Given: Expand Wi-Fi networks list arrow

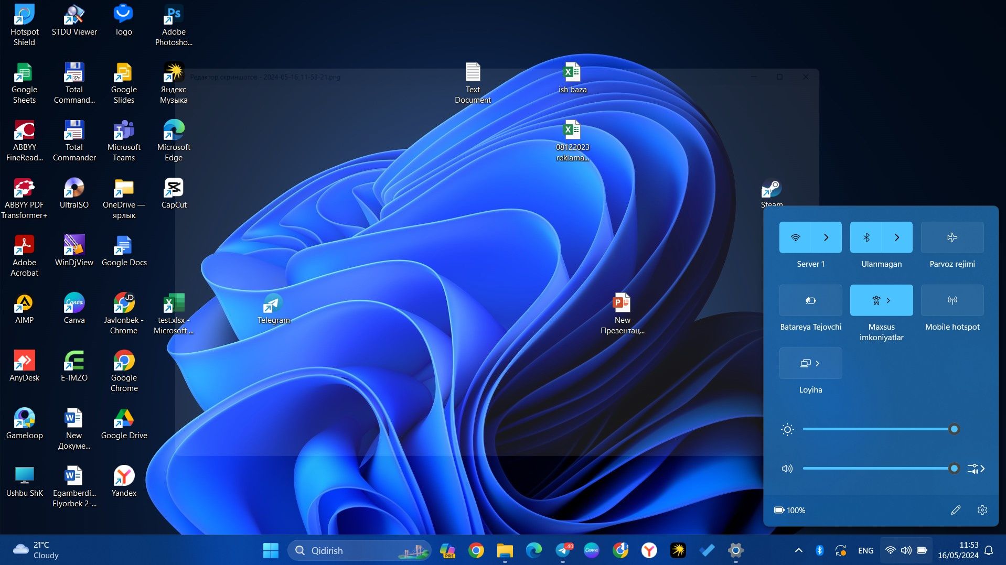Looking at the screenshot, I should tap(826, 237).
